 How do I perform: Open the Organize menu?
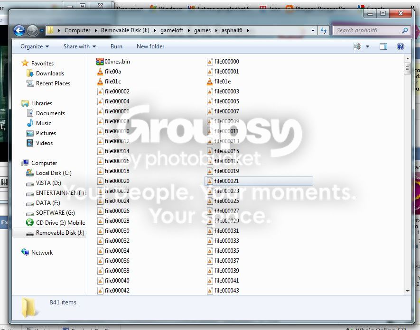click(x=35, y=46)
